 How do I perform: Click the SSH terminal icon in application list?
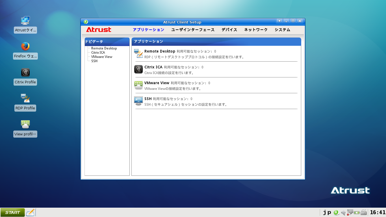pyautogui.click(x=138, y=101)
